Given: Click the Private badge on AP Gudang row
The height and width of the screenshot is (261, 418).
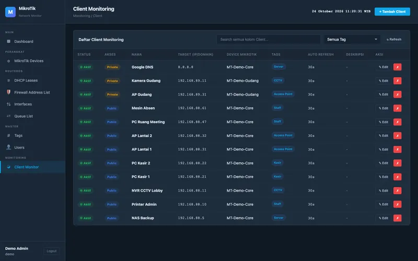Looking at the screenshot, I should pos(112,94).
